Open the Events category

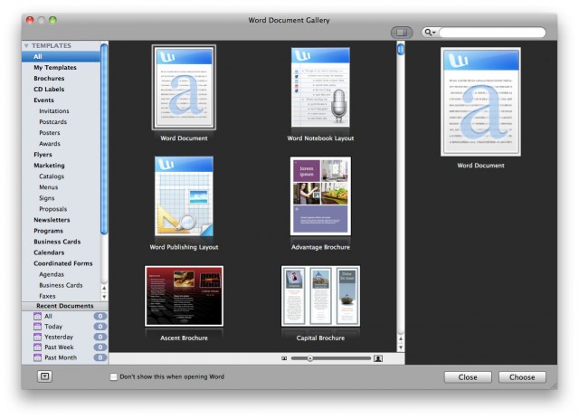coord(43,100)
